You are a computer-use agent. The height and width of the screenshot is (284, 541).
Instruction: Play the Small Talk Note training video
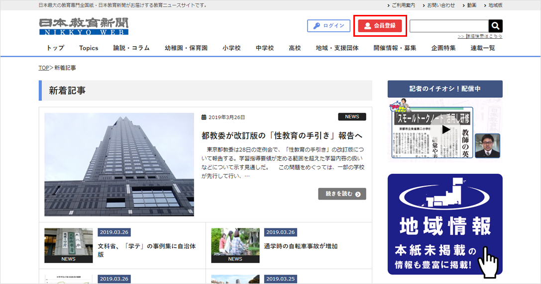445,130
